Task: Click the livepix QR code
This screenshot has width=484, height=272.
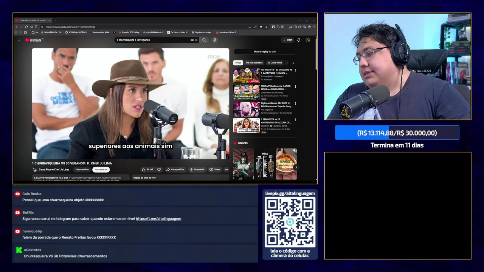Action: tap(290, 222)
